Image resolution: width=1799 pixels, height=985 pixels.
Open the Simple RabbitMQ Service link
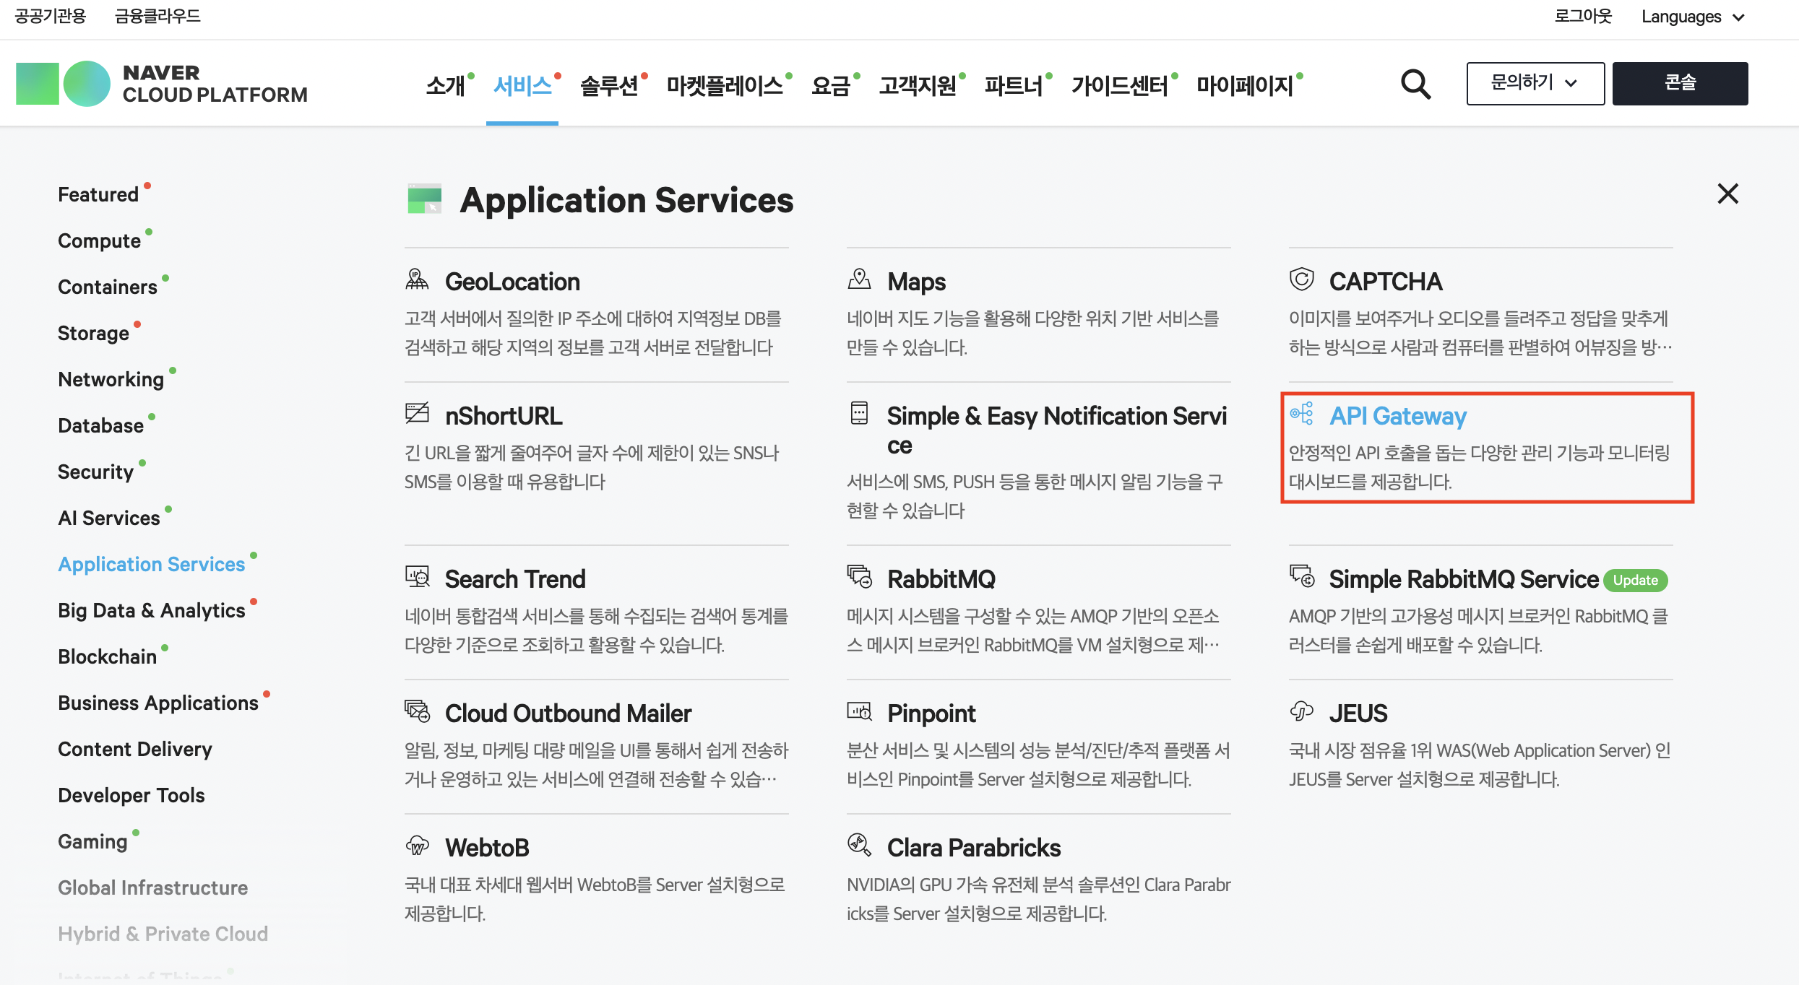1463,579
